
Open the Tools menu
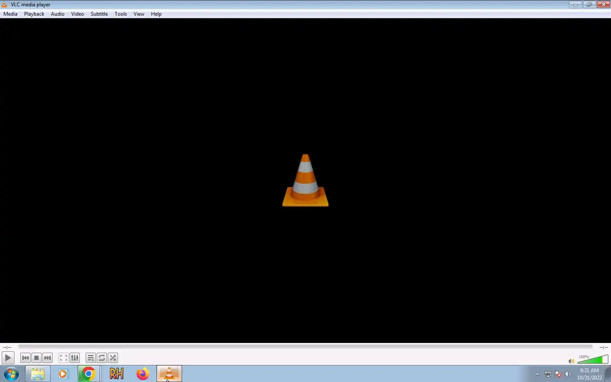[121, 14]
